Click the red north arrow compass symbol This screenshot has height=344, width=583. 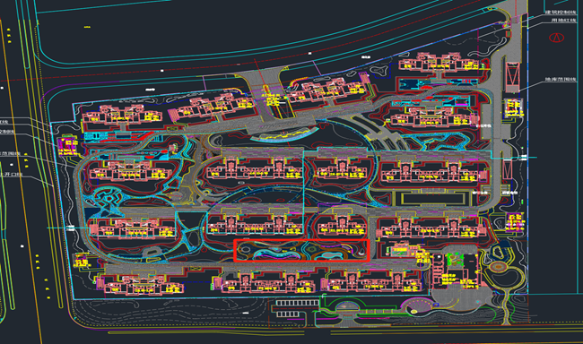coord(557,38)
